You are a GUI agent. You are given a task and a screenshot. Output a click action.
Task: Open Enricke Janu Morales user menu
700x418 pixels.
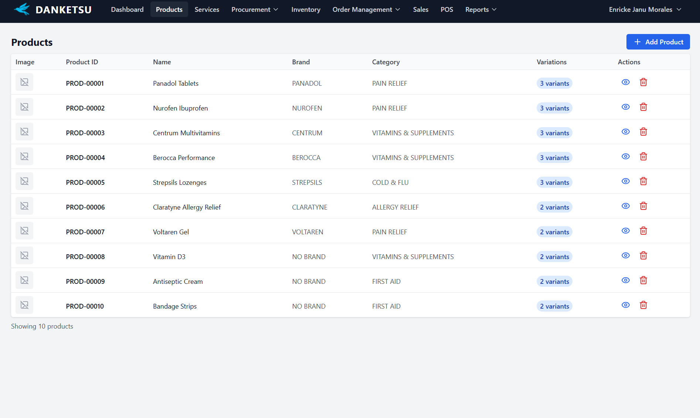click(645, 10)
